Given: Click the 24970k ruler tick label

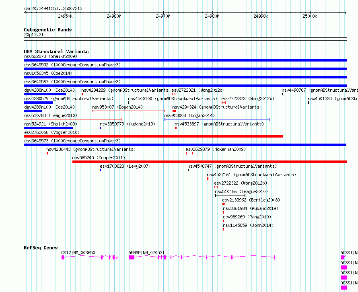Looking at the screenshot, I should pos(163,16).
